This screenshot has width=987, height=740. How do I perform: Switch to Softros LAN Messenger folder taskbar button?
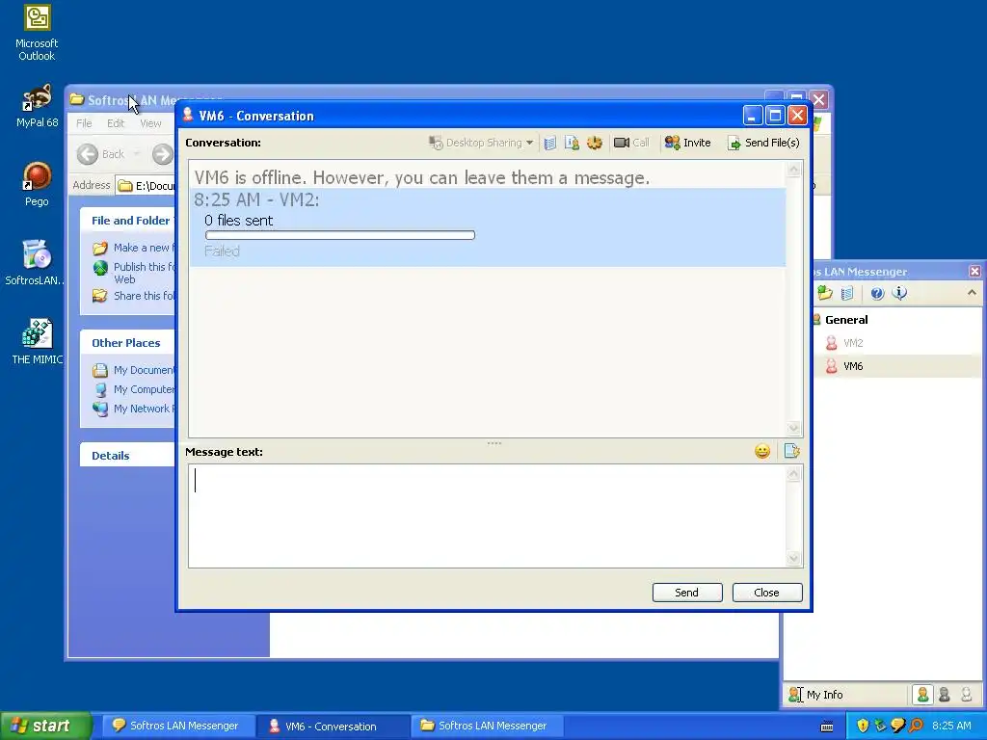click(x=486, y=726)
